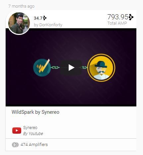Click the yellow mustache man coin
Viewport: 143px width, 155px height.
[101, 68]
